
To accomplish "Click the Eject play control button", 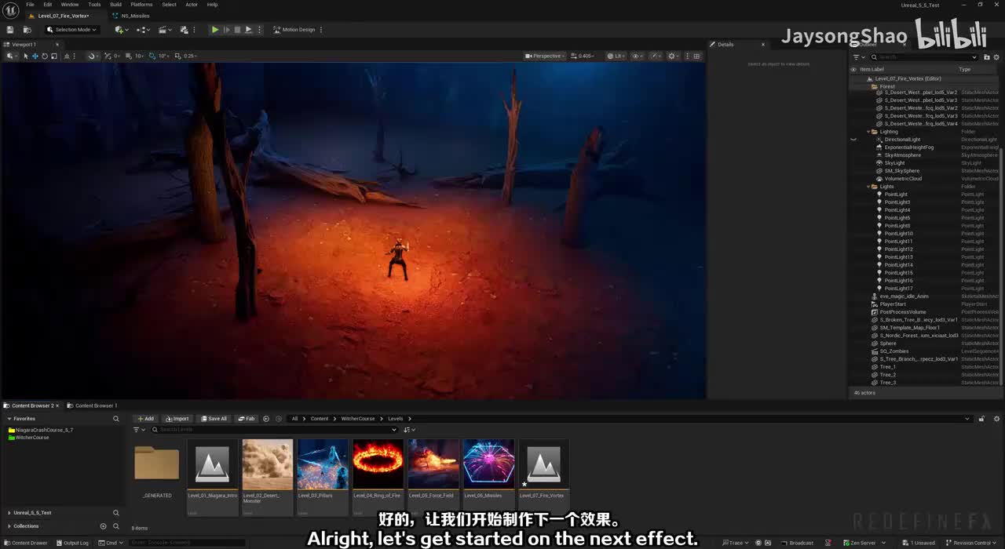I will click(x=248, y=30).
